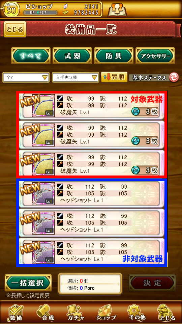Open the book icon in the top header
The height and width of the screenshot is (324, 182).
click(x=117, y=9)
